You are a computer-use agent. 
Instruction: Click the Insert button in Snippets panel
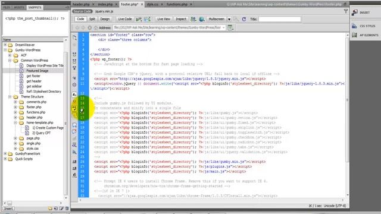click(x=8, y=209)
